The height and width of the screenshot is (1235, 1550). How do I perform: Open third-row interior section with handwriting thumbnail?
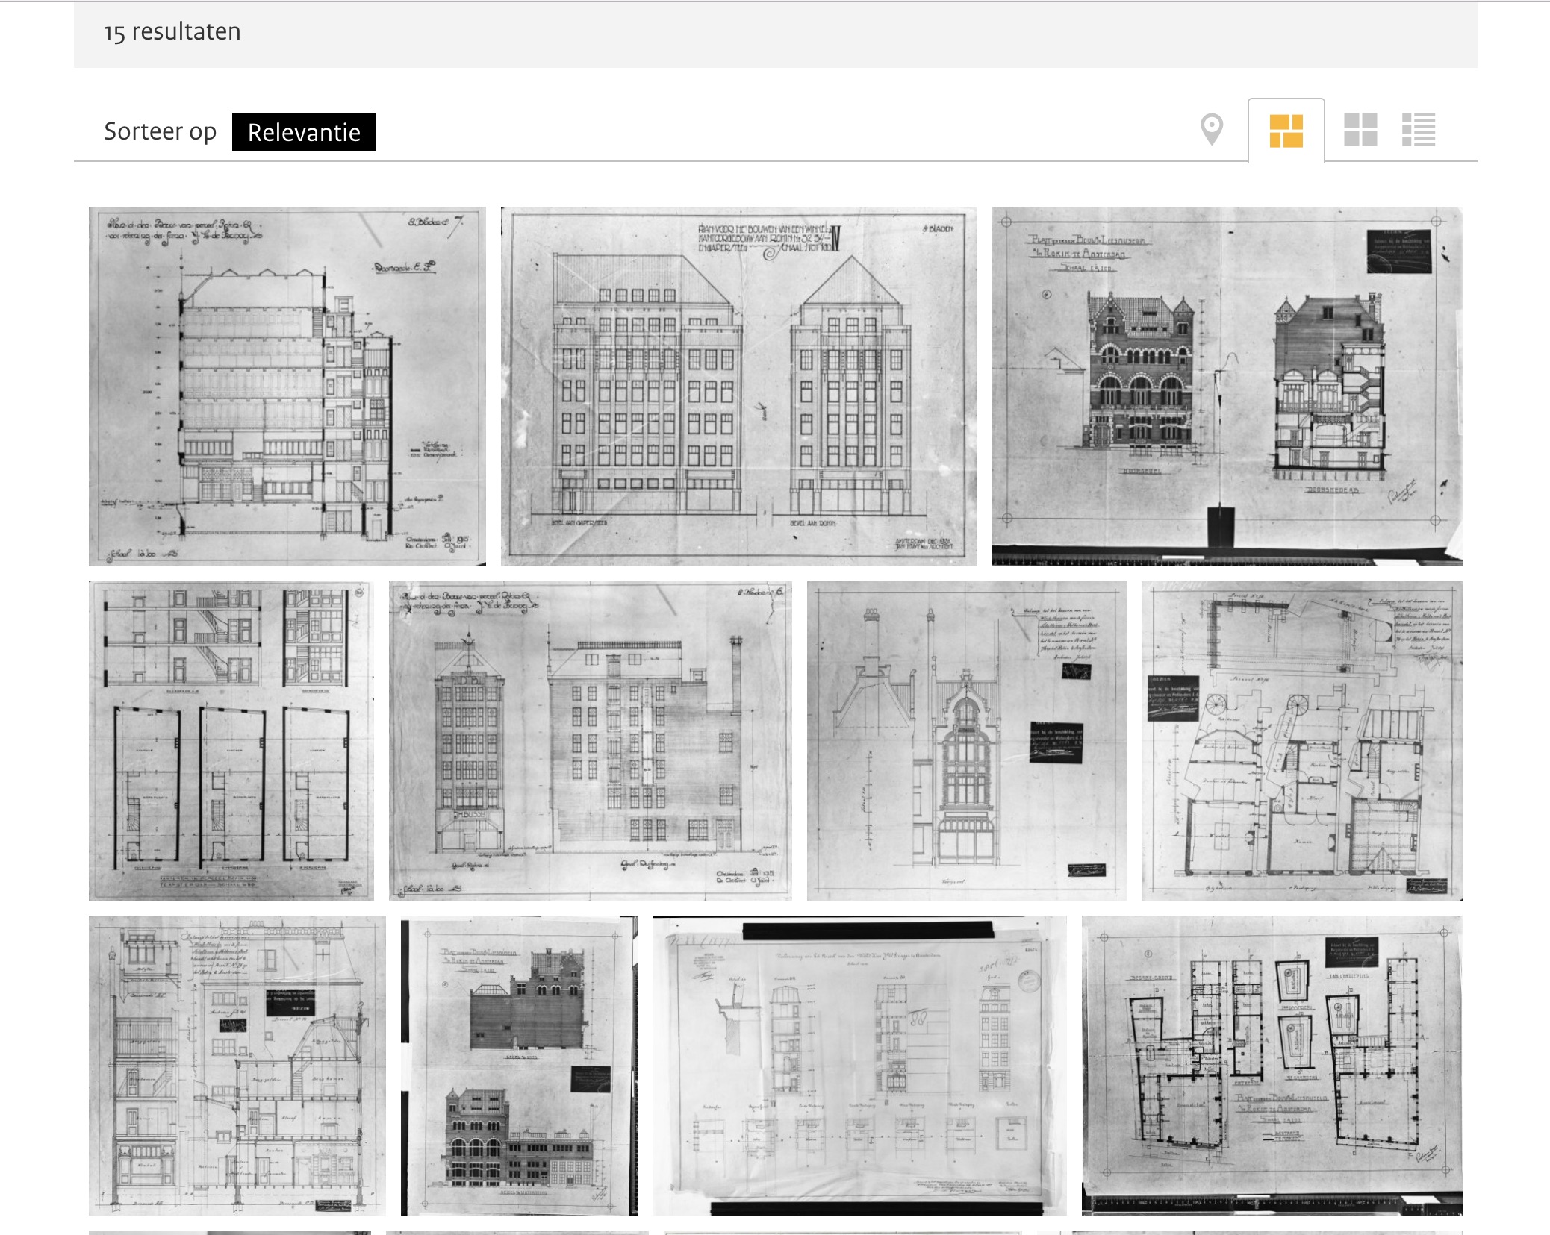coord(237,1066)
